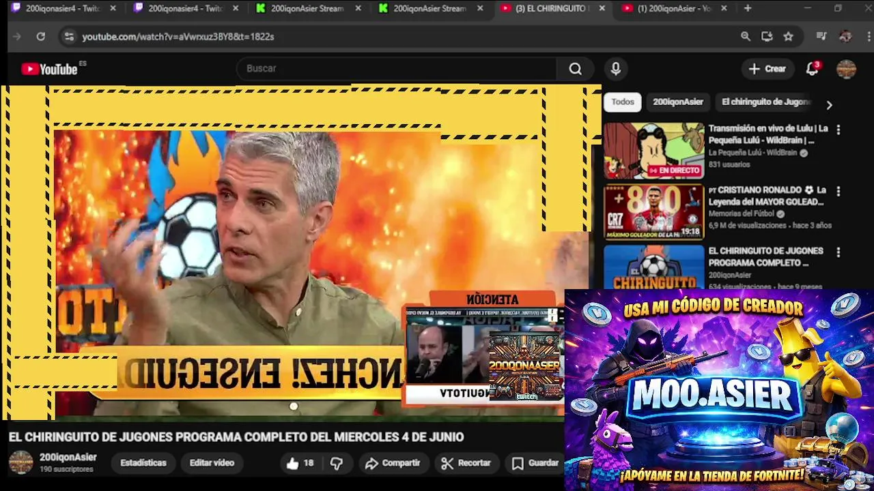Click the 190 suscriptores text
Image resolution: width=874 pixels, height=491 pixels.
pyautogui.click(x=66, y=470)
